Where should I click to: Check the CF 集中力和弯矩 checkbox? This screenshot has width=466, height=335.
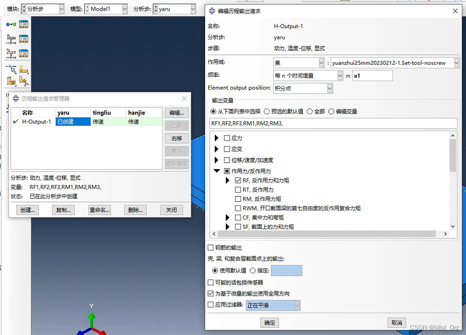[x=238, y=218]
